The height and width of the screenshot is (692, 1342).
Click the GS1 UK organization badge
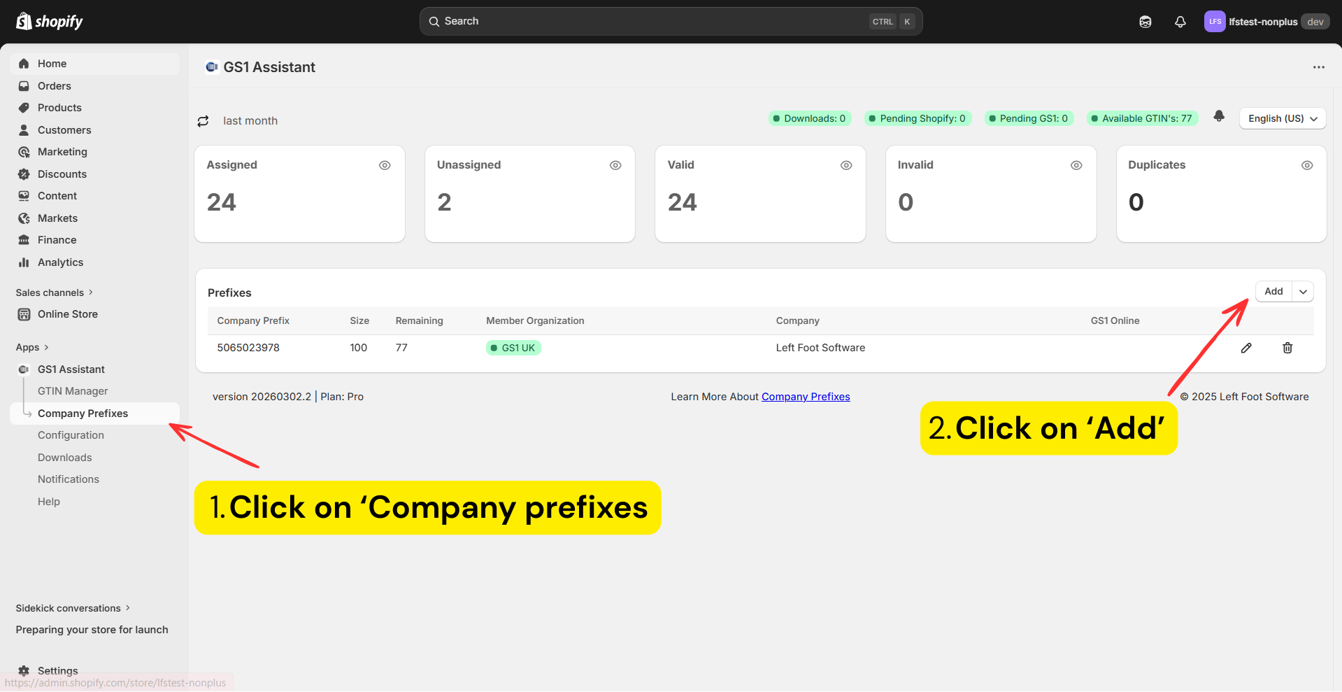pos(513,348)
